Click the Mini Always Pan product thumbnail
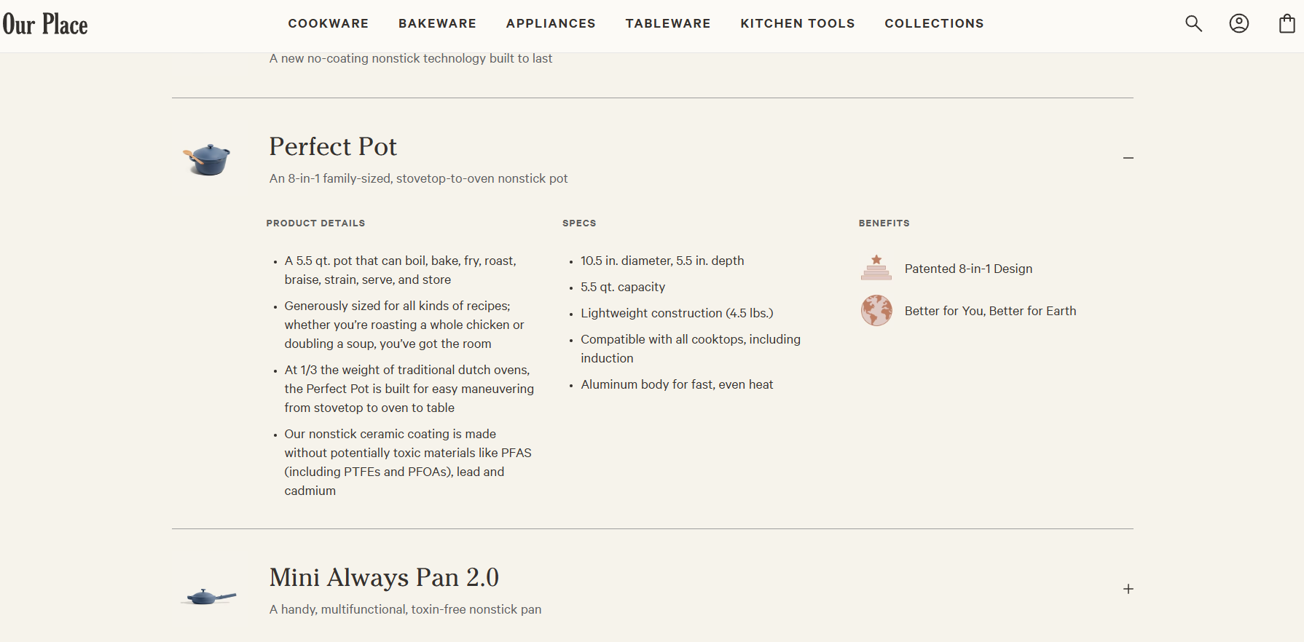 (208, 597)
